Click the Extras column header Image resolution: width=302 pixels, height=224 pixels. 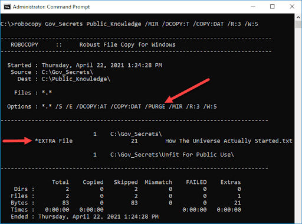coord(231,182)
